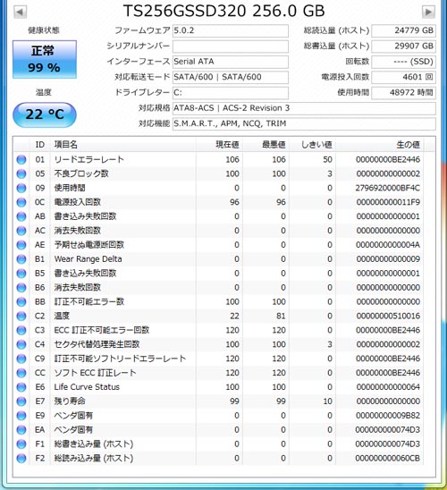Click the previous disk arrow button
Screen dimensions: 447x490
coord(21,13)
